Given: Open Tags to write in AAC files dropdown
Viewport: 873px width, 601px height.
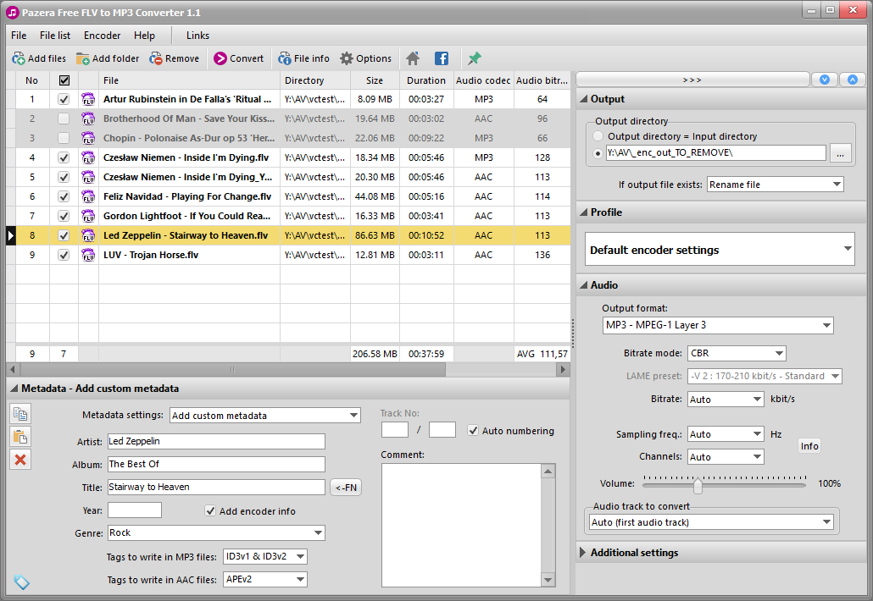Looking at the screenshot, I should coord(265,579).
